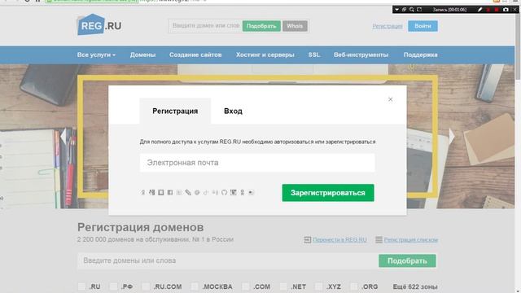The width and height of the screenshot is (521, 293).
Task: Sign up with the Odnoklassniki social icon
Action: [x=243, y=192]
